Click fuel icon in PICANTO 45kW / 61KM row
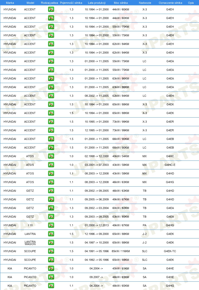Screen dimensions: 199x290 point(51,268)
